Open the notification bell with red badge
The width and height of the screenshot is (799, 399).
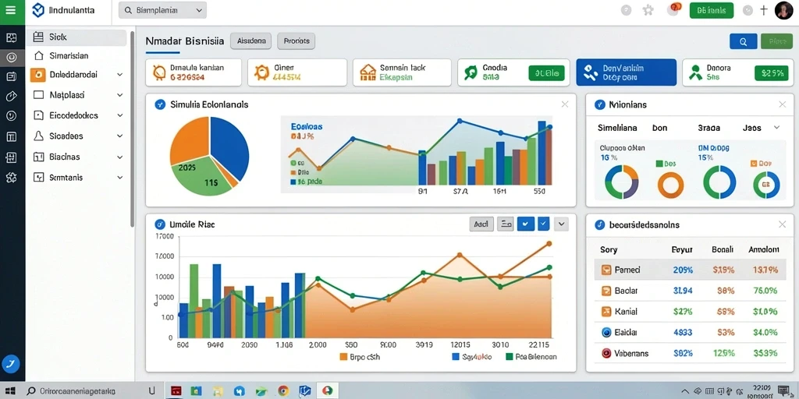click(675, 9)
